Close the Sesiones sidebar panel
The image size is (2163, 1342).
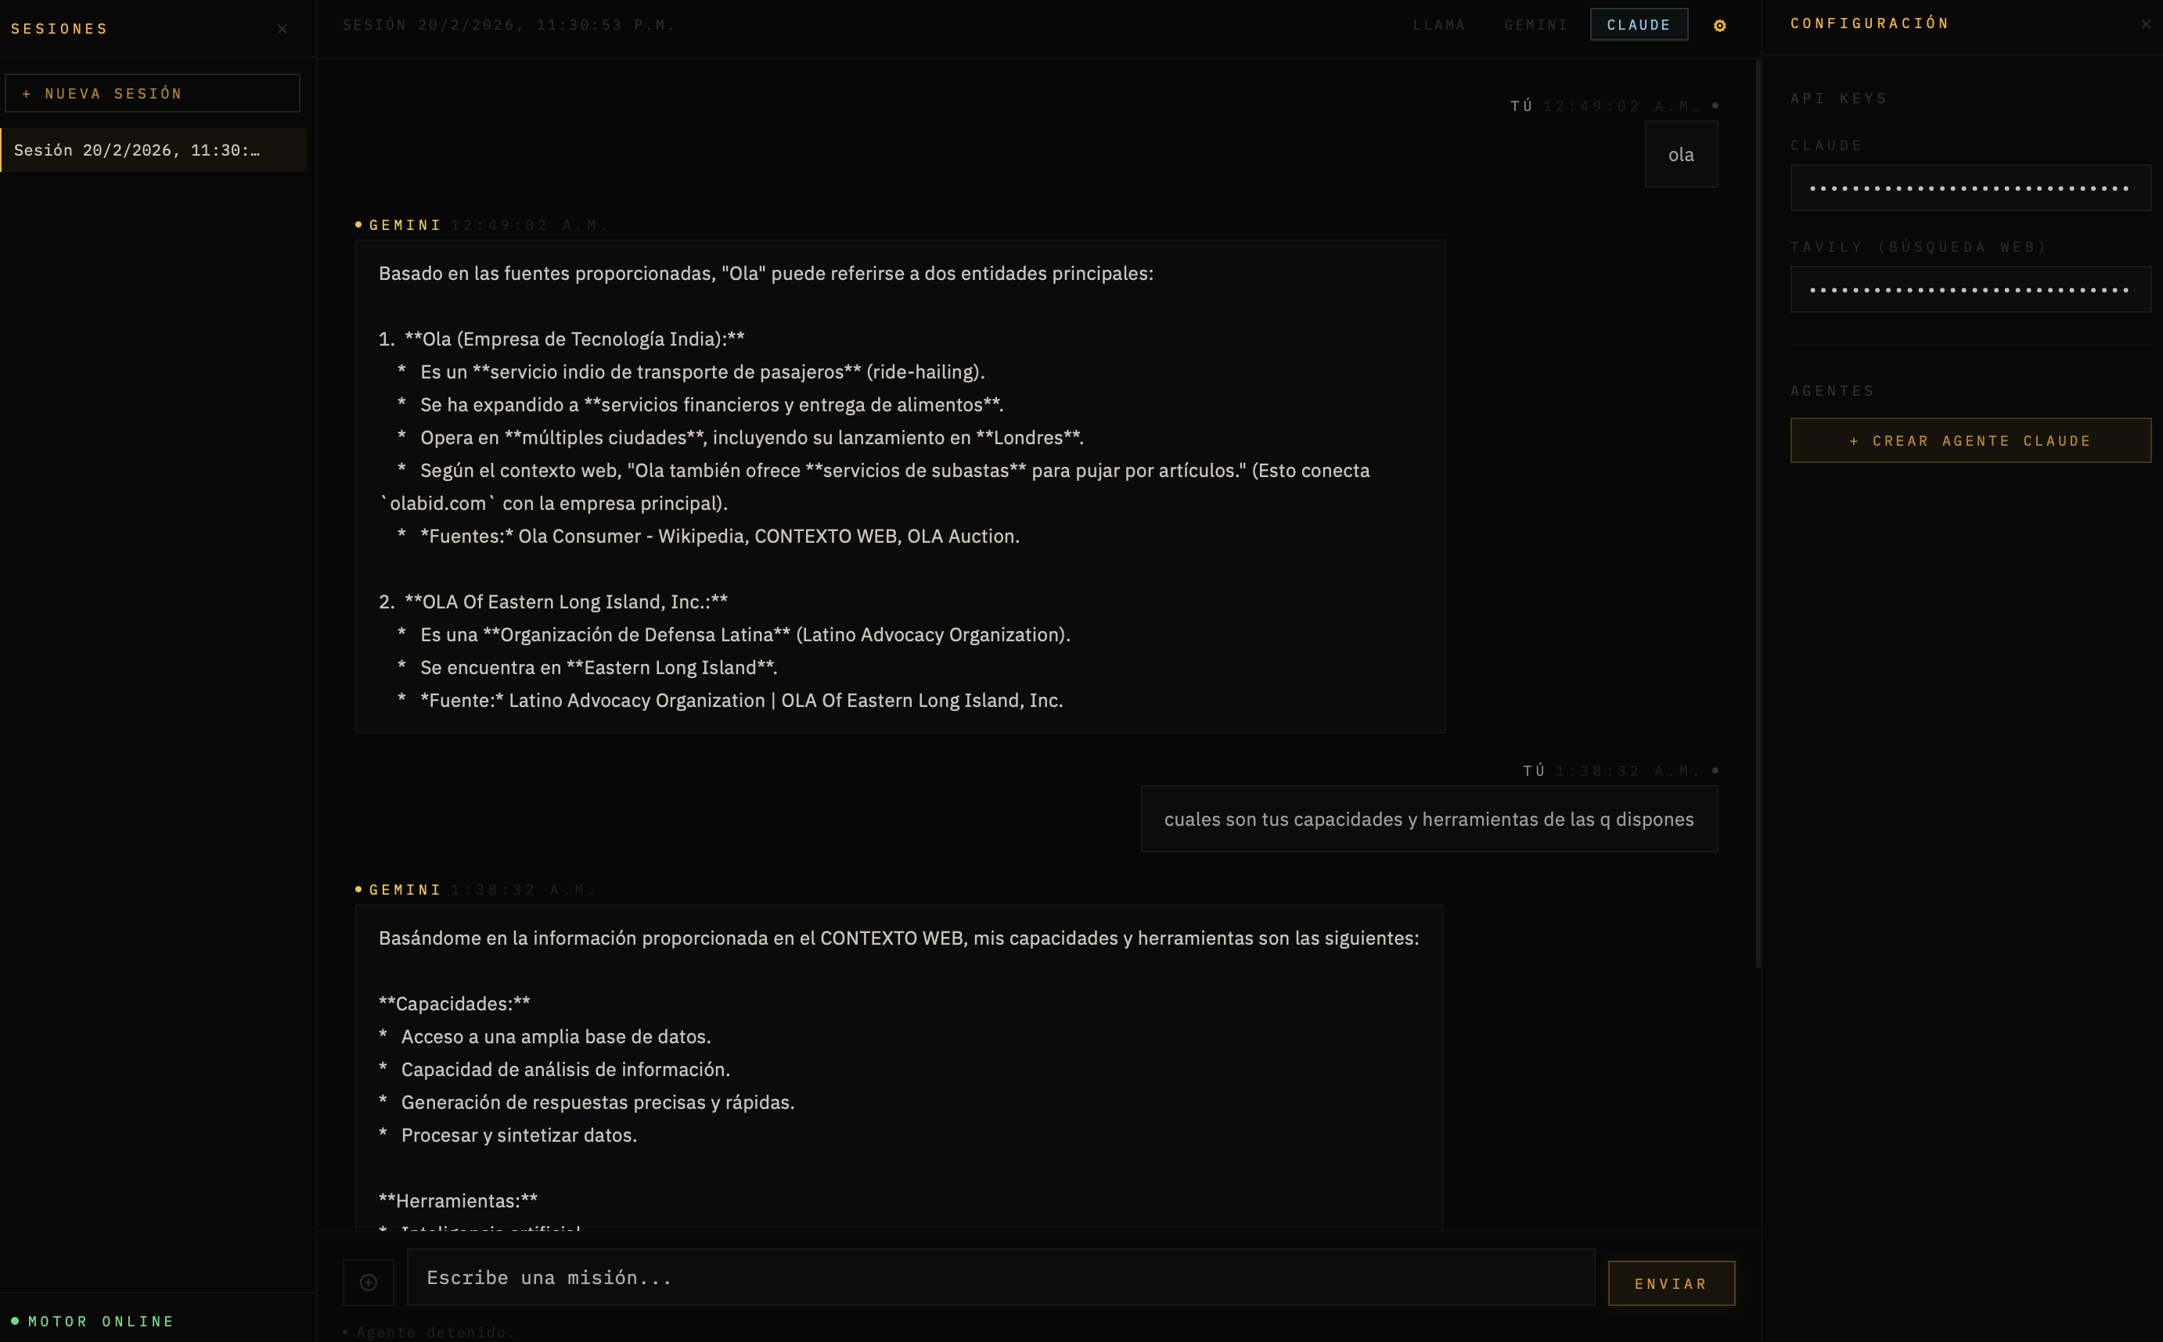tap(283, 28)
